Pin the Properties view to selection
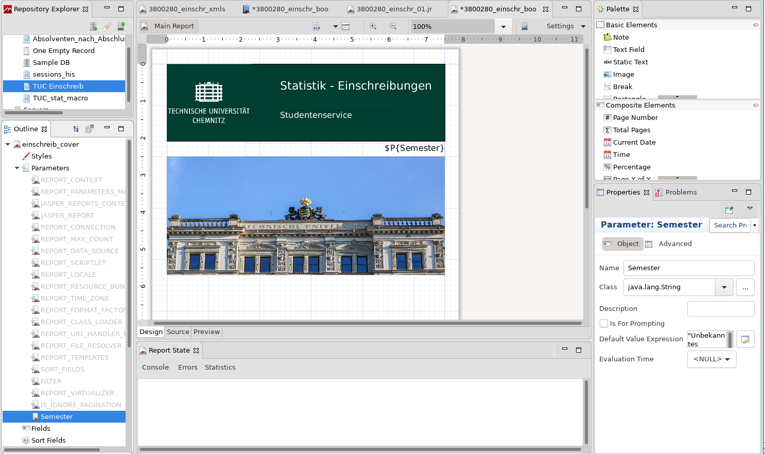765x454 pixels. tap(729, 209)
